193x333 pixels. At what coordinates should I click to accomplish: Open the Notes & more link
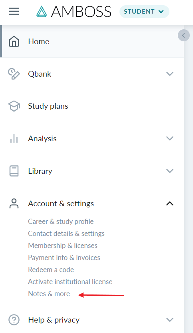click(49, 294)
